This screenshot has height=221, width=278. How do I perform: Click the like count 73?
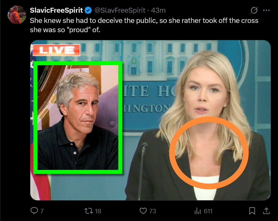click(153, 211)
